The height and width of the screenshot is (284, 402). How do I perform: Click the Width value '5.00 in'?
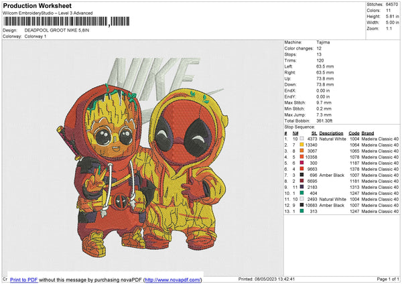coord(392,23)
